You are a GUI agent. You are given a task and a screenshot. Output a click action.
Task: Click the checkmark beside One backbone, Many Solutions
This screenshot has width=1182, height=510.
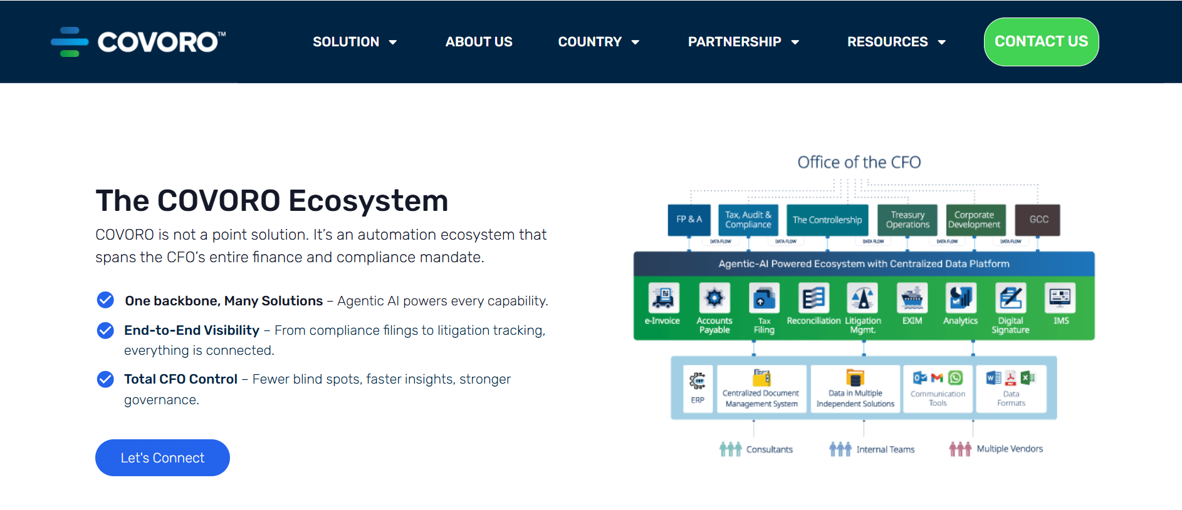105,300
